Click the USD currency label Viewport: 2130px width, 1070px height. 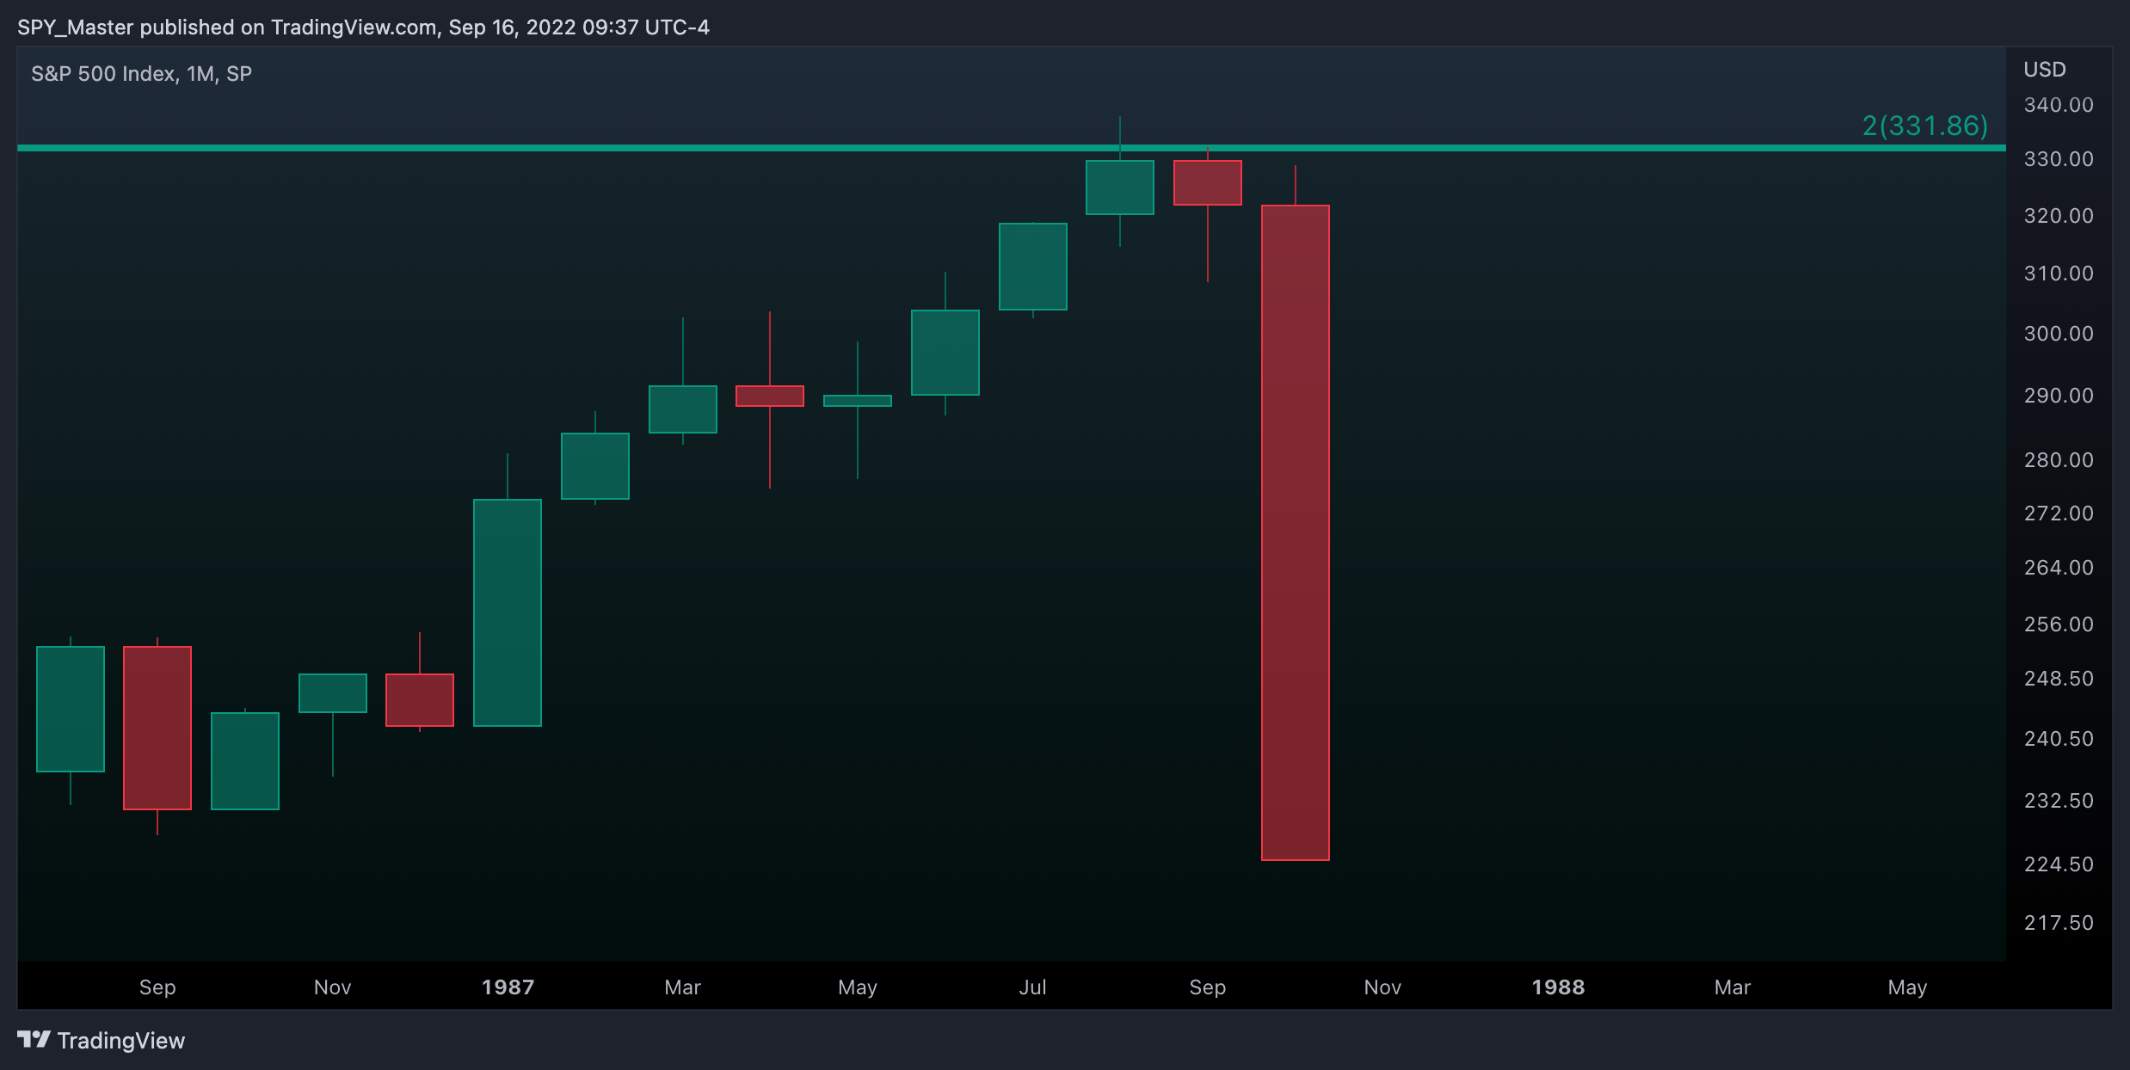[x=2045, y=70]
